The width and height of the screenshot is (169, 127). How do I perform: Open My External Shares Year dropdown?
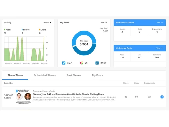pos(160,22)
